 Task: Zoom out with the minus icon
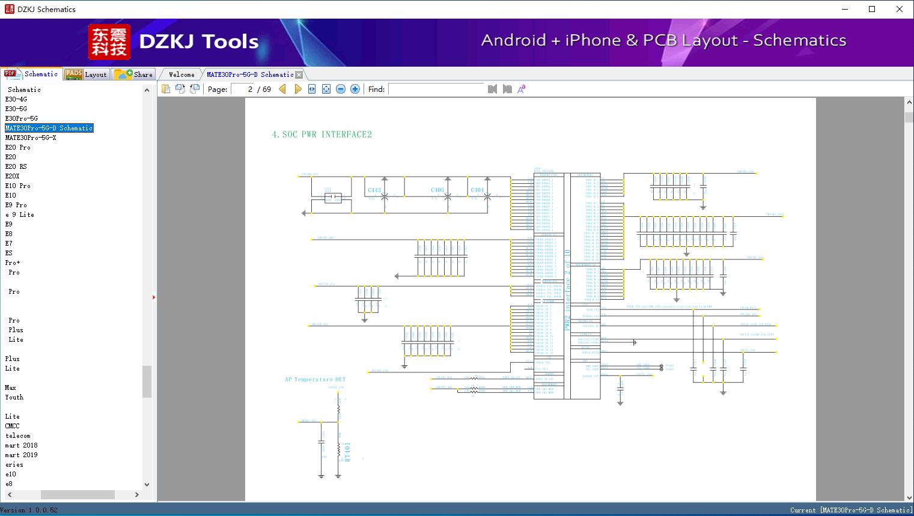[x=341, y=89]
